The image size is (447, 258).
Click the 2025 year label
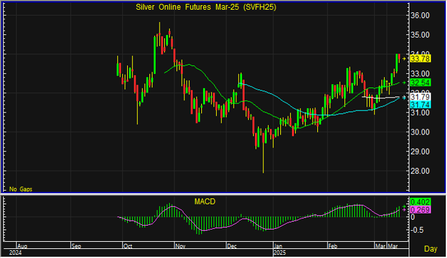click(280, 253)
